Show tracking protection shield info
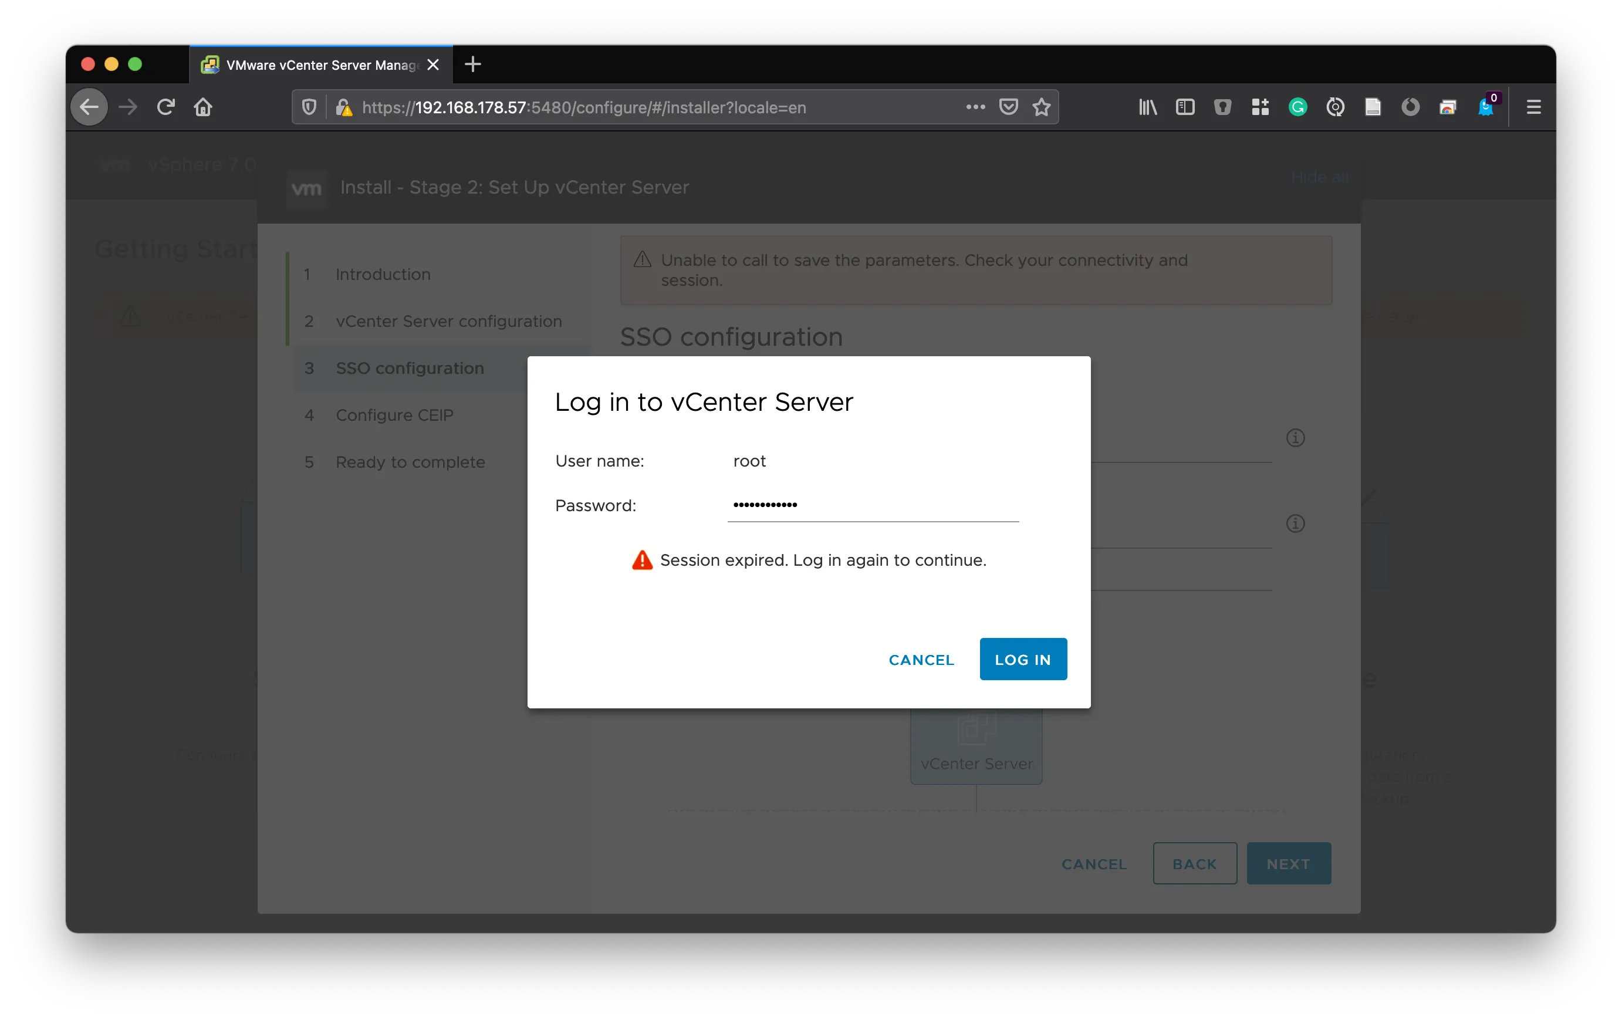The width and height of the screenshot is (1622, 1020). coord(309,107)
